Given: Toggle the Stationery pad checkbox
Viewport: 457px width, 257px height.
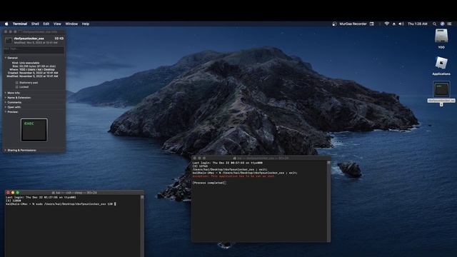Looking at the screenshot, I should tap(17, 83).
